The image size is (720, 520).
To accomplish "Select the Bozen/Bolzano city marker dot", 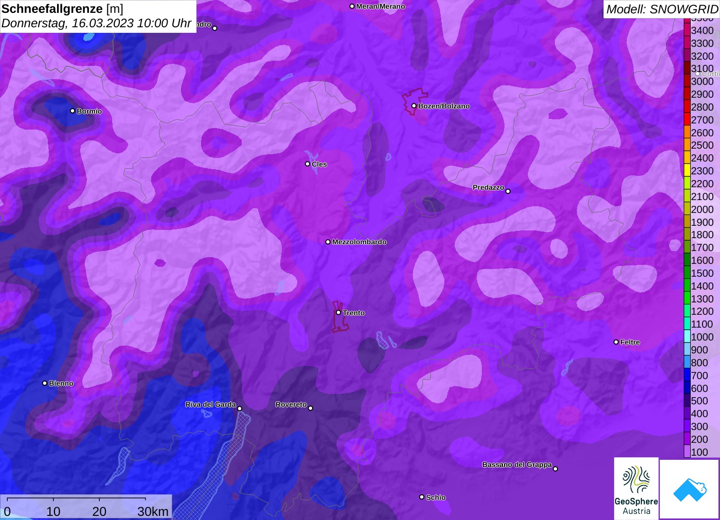I will 413,106.
